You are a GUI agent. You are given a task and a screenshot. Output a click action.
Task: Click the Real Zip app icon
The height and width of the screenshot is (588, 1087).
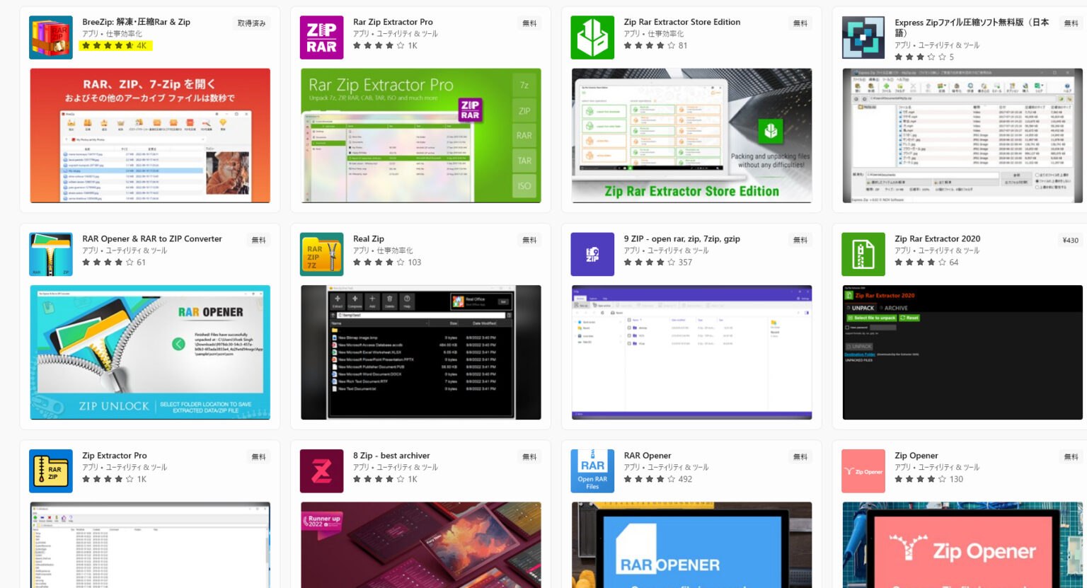click(321, 254)
